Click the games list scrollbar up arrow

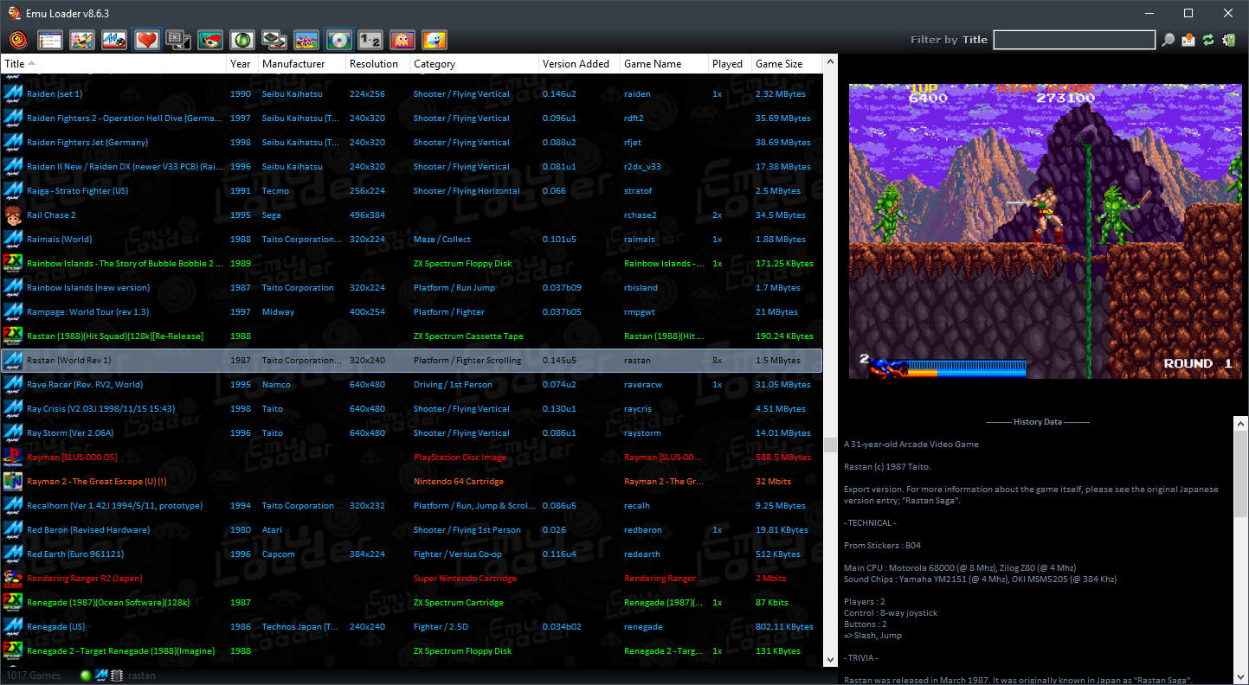coord(830,62)
